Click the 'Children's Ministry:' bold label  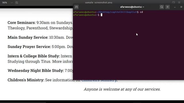tap(26, 80)
